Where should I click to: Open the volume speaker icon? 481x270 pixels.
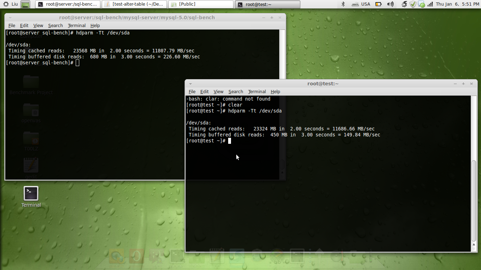point(390,4)
